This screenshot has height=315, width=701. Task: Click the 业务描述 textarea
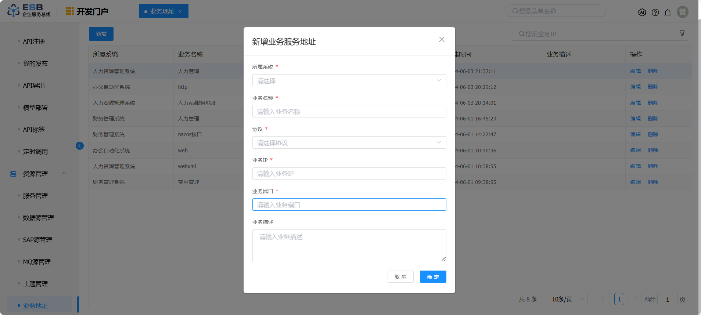point(349,246)
